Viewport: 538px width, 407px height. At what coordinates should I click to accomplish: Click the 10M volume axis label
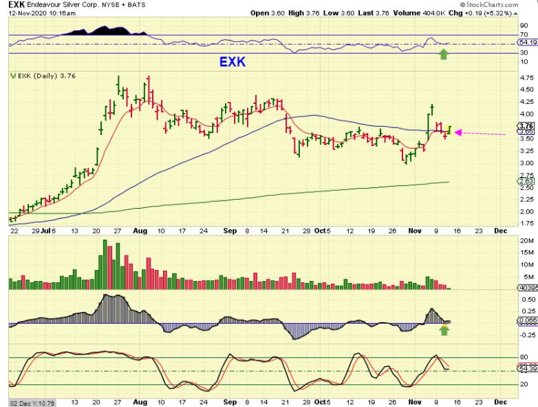coord(527,265)
